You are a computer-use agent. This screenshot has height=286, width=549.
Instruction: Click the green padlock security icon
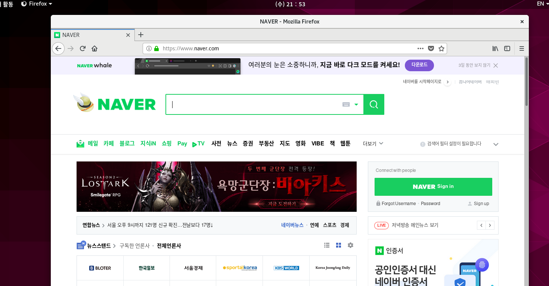coord(156,48)
